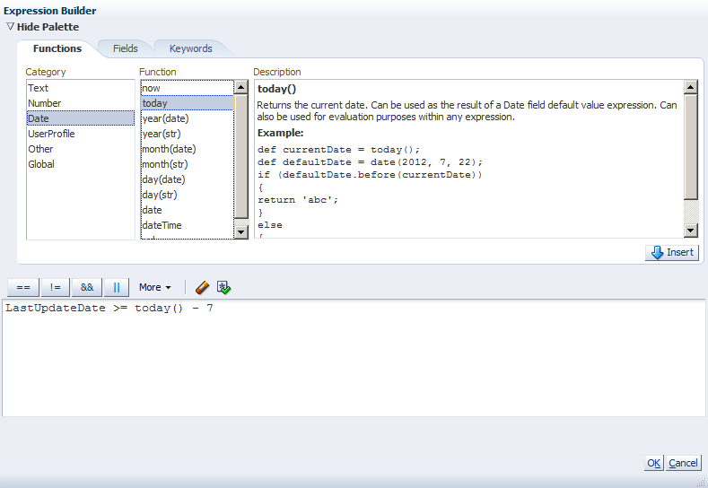Switch to the Fields tab
708x488 pixels.
tap(125, 48)
